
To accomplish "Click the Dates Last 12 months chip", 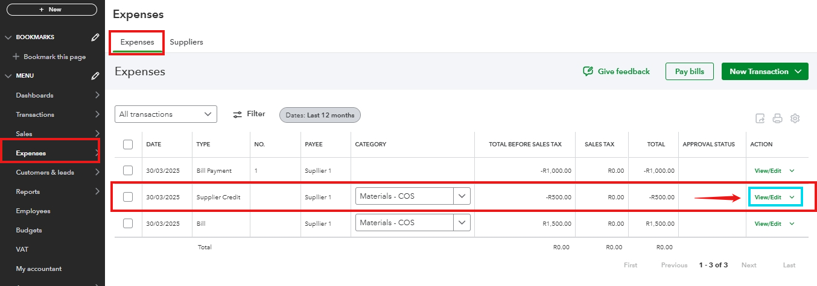I will 320,114.
